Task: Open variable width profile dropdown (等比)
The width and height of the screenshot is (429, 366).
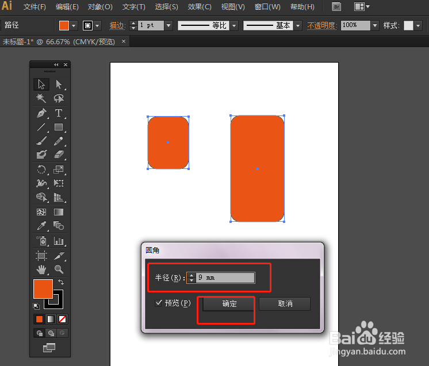Action: coord(234,26)
